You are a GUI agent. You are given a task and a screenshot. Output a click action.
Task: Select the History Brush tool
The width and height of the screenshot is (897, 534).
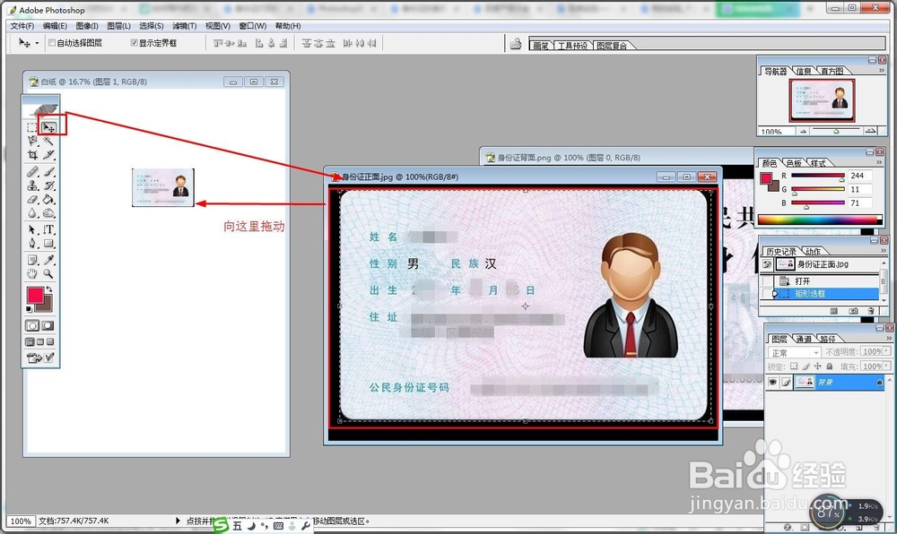[49, 185]
